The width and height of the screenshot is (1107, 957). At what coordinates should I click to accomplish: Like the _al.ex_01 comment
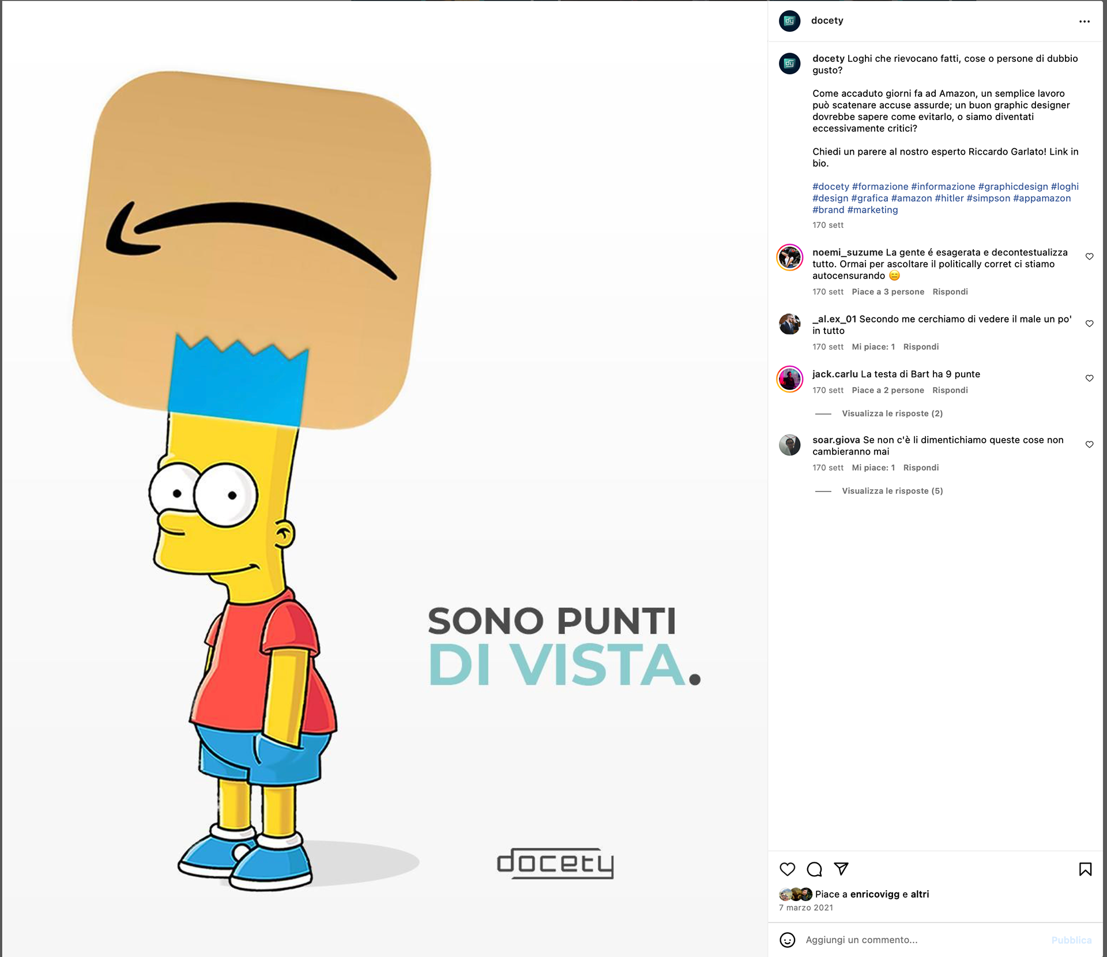point(1089,324)
